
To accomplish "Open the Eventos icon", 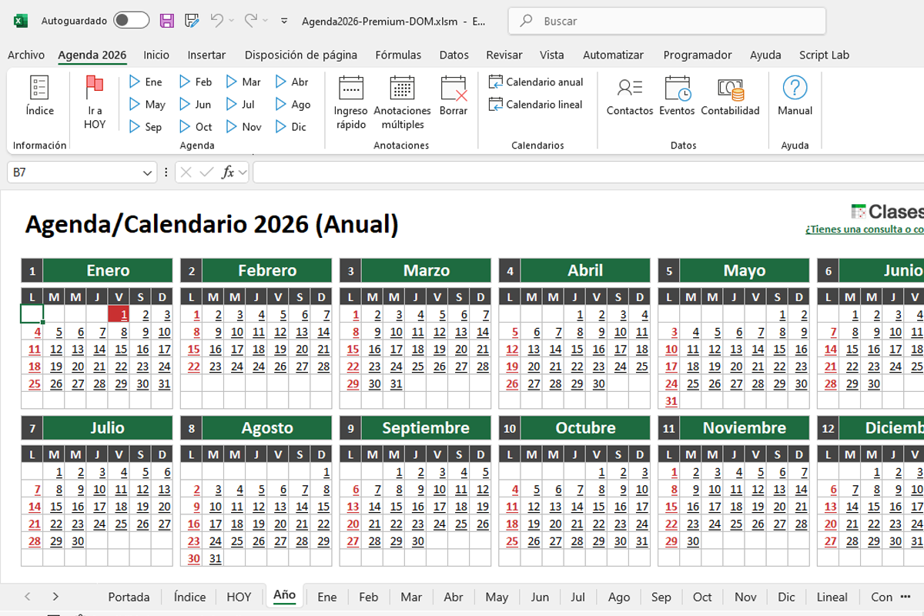I will [678, 88].
